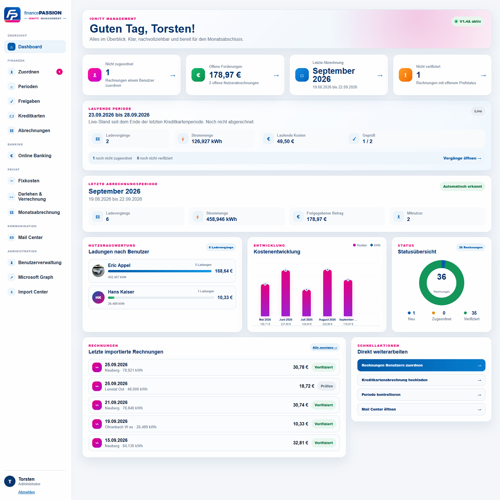This screenshot has height=500, width=500.
Task: Open the Dashboard menu item
Action: (x=35, y=47)
